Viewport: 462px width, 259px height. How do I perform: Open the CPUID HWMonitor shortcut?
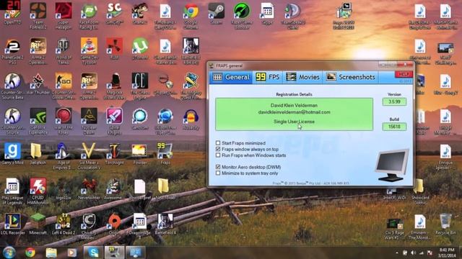click(x=38, y=191)
